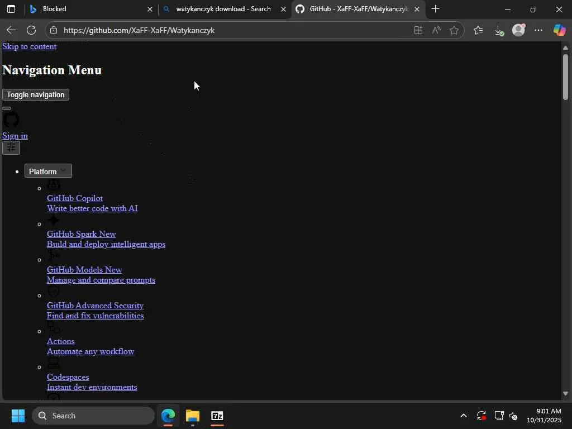The height and width of the screenshot is (429, 572).
Task: Open 7-Zip from the taskbar
Action: [217, 416]
